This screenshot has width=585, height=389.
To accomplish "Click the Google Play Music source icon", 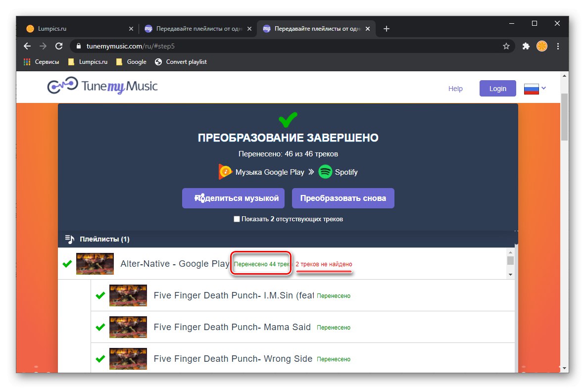I will pyautogui.click(x=225, y=172).
